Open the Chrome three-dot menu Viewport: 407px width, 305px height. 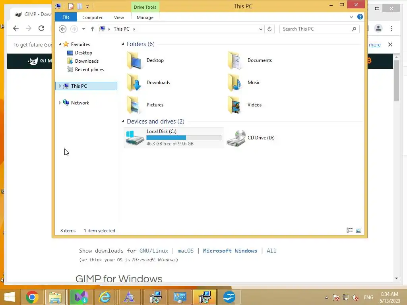(x=391, y=28)
